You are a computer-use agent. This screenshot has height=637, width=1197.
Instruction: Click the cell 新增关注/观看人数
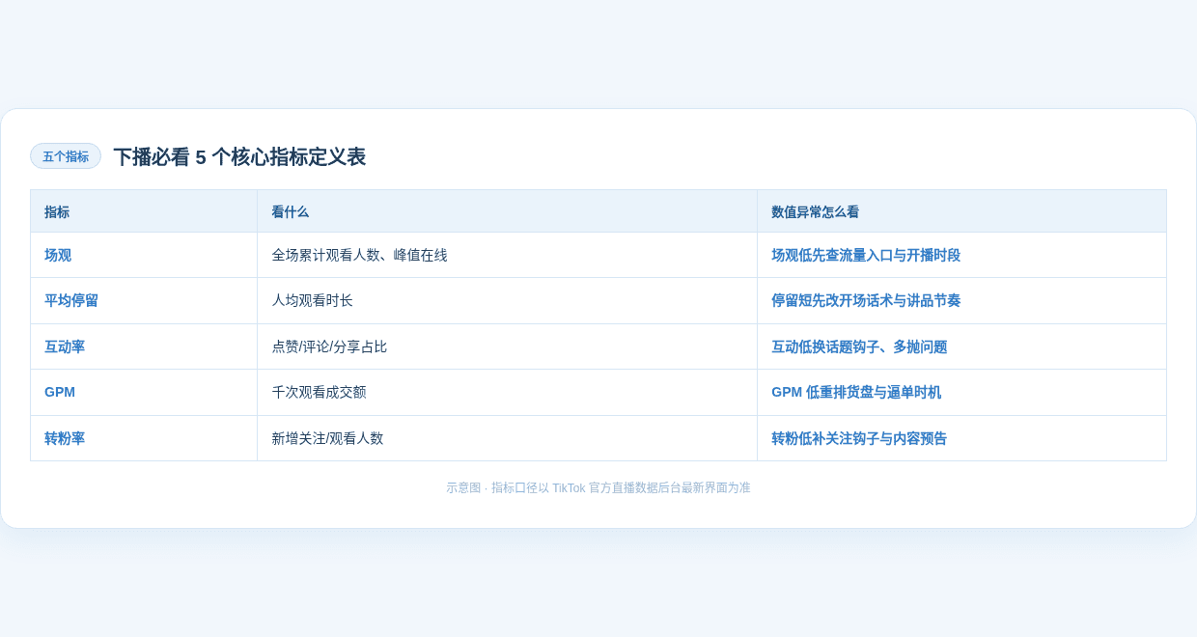pyautogui.click(x=508, y=438)
